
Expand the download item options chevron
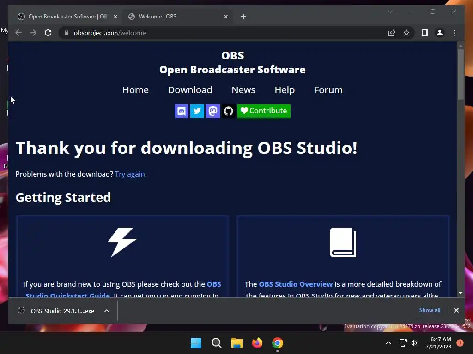107,311
